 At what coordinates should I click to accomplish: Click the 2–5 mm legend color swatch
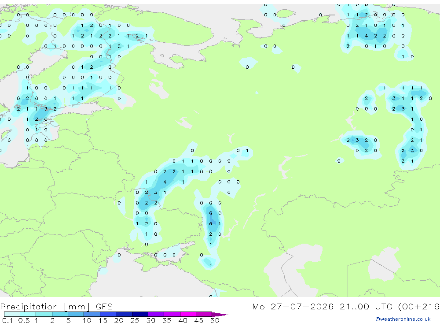pyautogui.click(x=60, y=314)
